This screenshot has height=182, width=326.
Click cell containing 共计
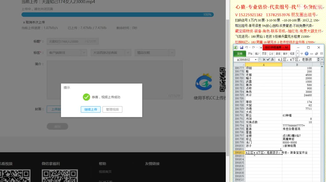pyautogui.click(x=264, y=95)
